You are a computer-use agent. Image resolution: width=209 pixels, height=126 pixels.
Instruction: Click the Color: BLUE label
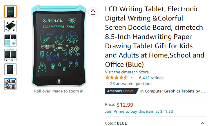pyautogui.click(x=116, y=123)
